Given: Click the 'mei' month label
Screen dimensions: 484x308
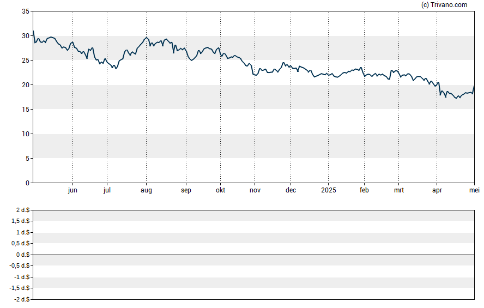Looking at the screenshot, I should tap(474, 190).
